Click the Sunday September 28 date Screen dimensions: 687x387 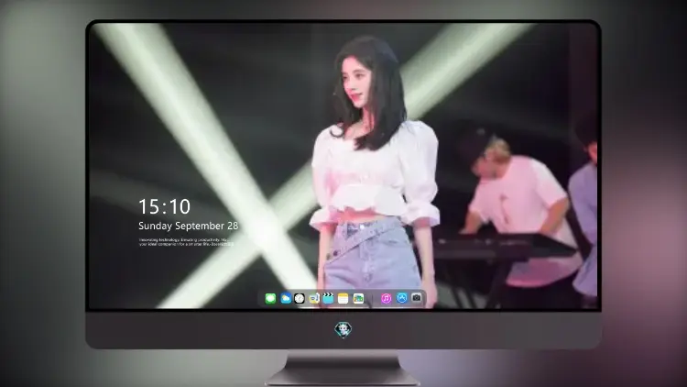point(189,226)
